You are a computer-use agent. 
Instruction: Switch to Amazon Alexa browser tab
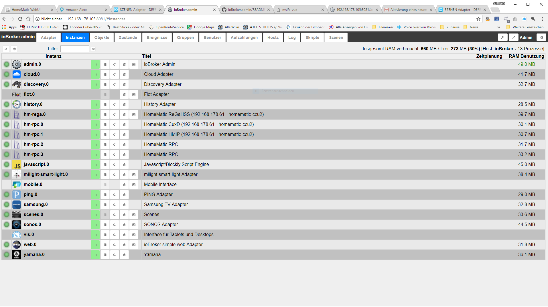tap(83, 9)
